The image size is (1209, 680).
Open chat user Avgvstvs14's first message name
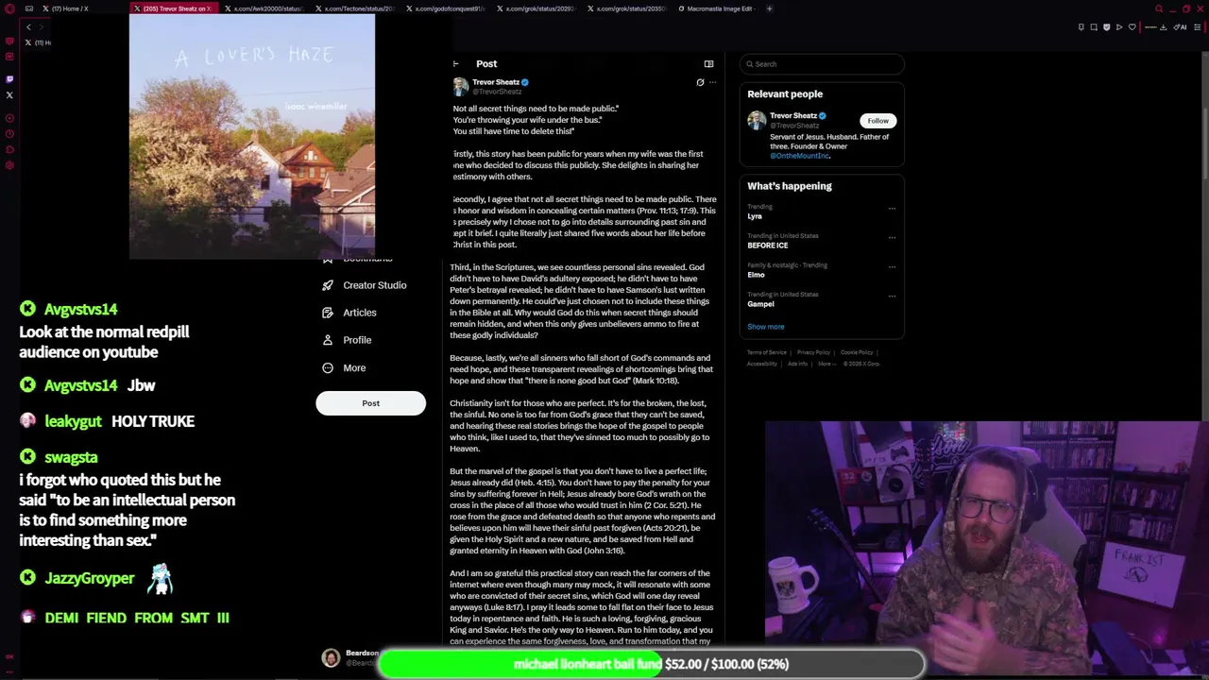(80, 309)
